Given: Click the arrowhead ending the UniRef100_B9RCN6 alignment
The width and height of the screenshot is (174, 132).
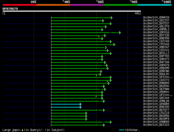Looking at the screenshot, I should pyautogui.click(x=101, y=72).
